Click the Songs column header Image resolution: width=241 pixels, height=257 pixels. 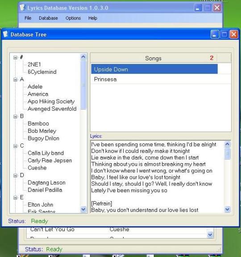(x=154, y=58)
